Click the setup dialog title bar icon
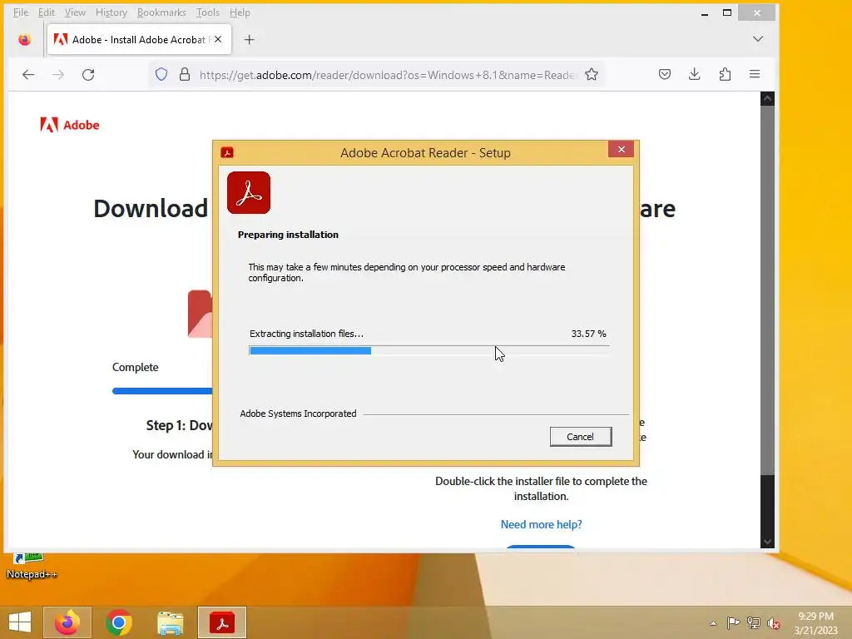Viewport: 852px width, 639px height. pos(227,153)
